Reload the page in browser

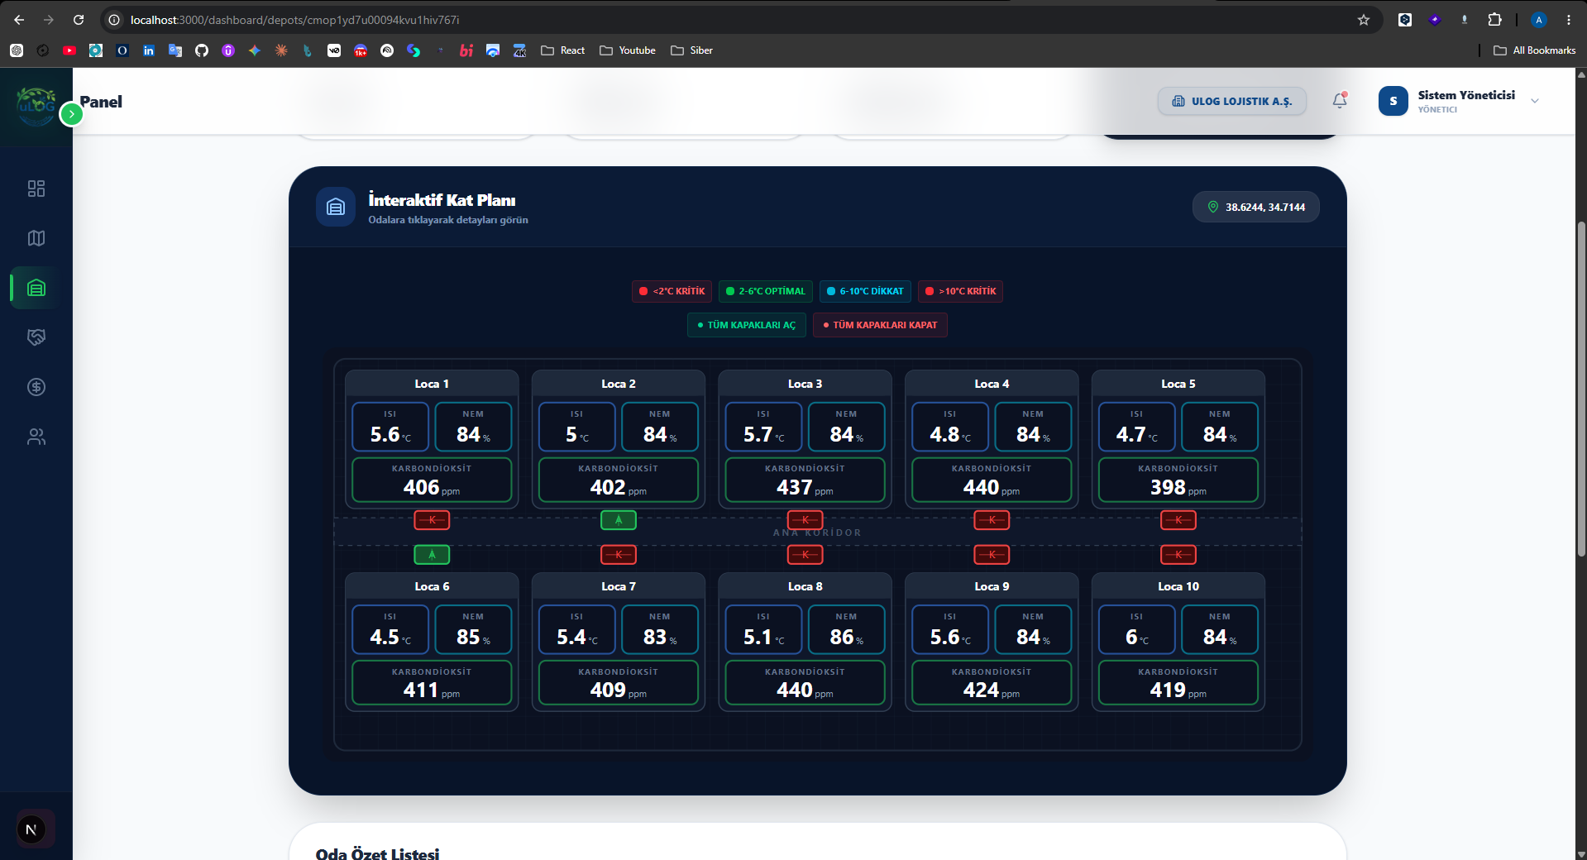click(x=79, y=20)
